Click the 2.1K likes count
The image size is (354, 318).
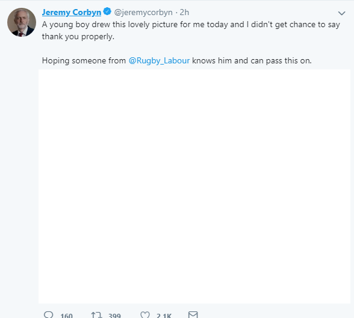pyautogui.click(x=164, y=316)
